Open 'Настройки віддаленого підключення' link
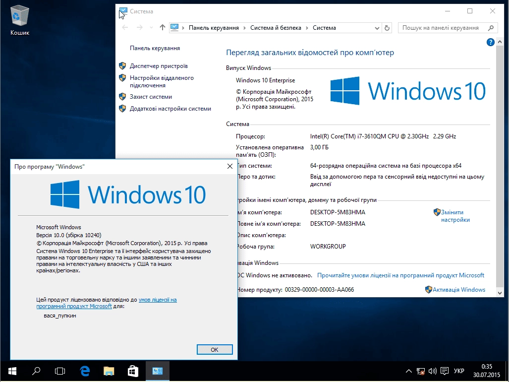The height and width of the screenshot is (382, 509). point(162,81)
